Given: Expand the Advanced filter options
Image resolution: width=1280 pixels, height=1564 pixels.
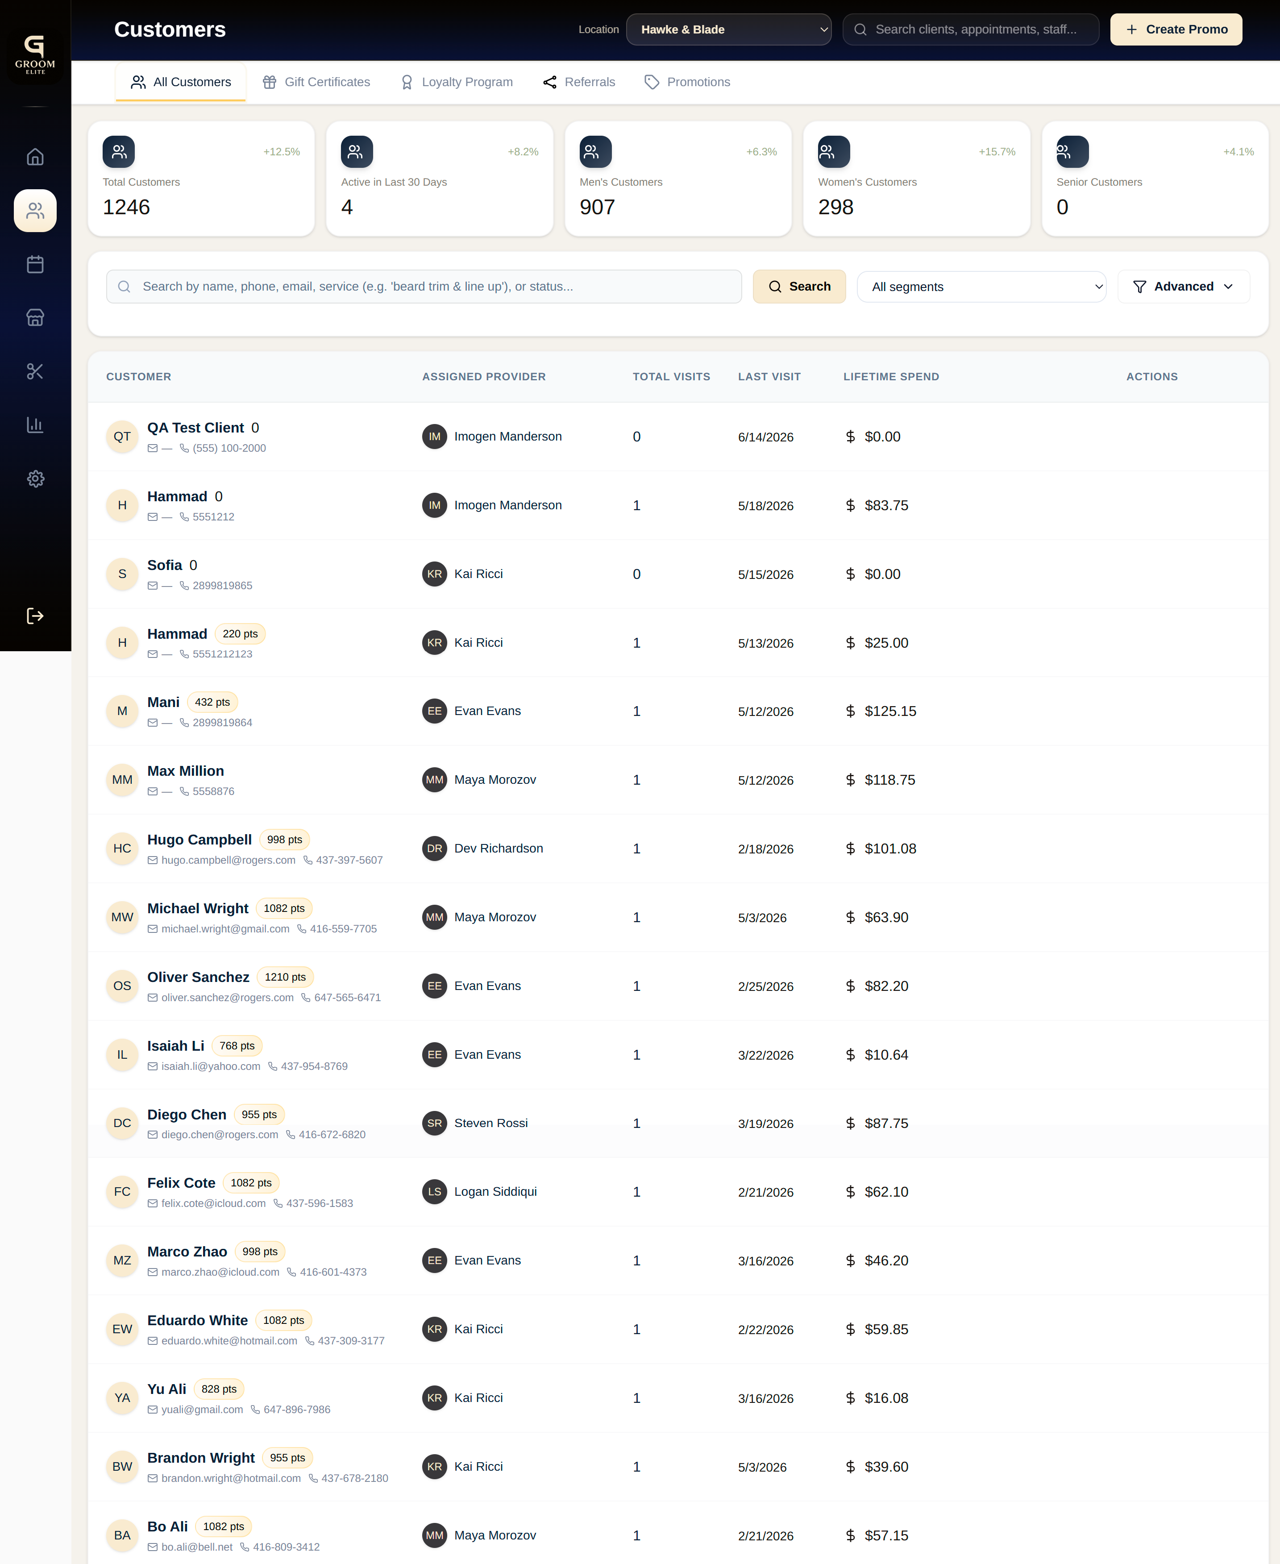Looking at the screenshot, I should (x=1184, y=287).
